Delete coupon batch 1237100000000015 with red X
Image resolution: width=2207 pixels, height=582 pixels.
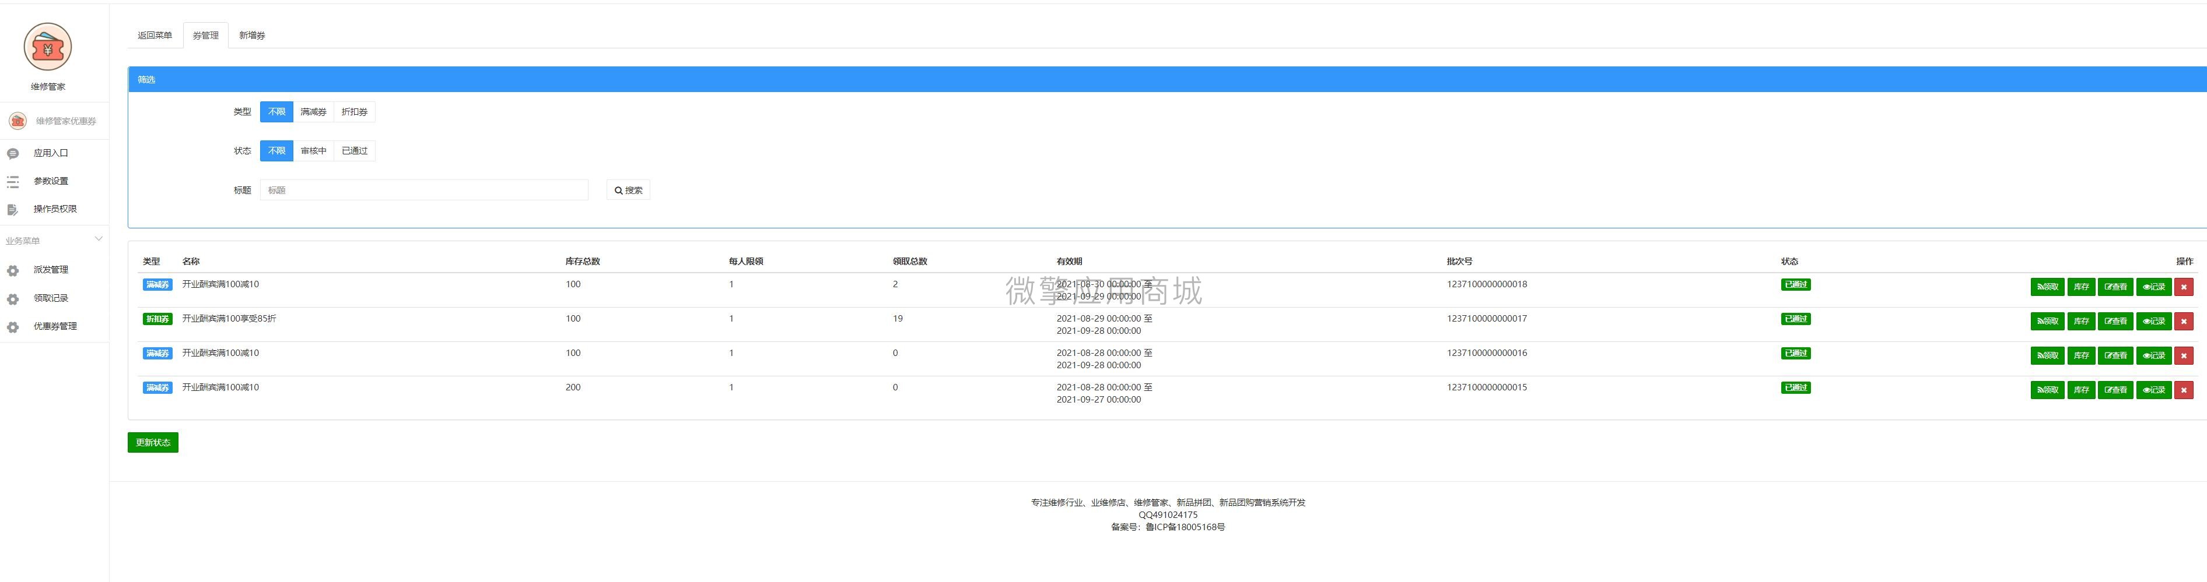click(x=2183, y=389)
